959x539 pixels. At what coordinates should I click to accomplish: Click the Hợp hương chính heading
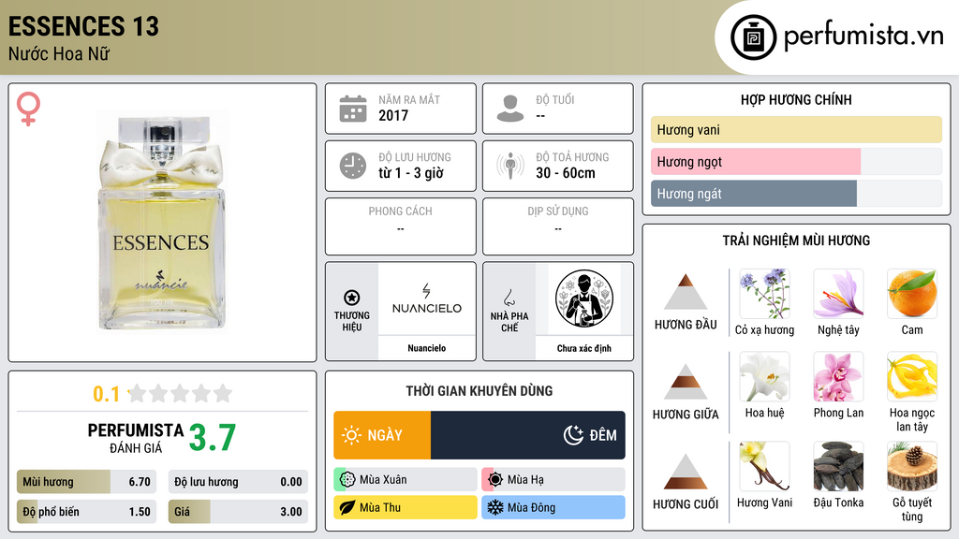[x=796, y=99]
